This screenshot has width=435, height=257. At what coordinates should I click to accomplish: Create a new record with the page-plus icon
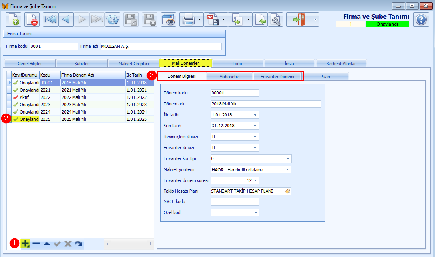point(13,19)
